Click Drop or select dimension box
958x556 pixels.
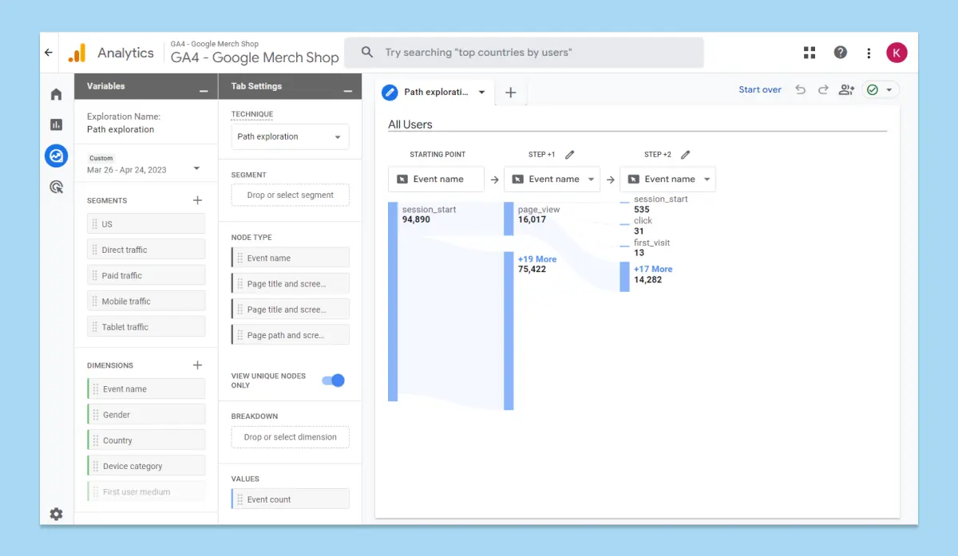click(290, 437)
